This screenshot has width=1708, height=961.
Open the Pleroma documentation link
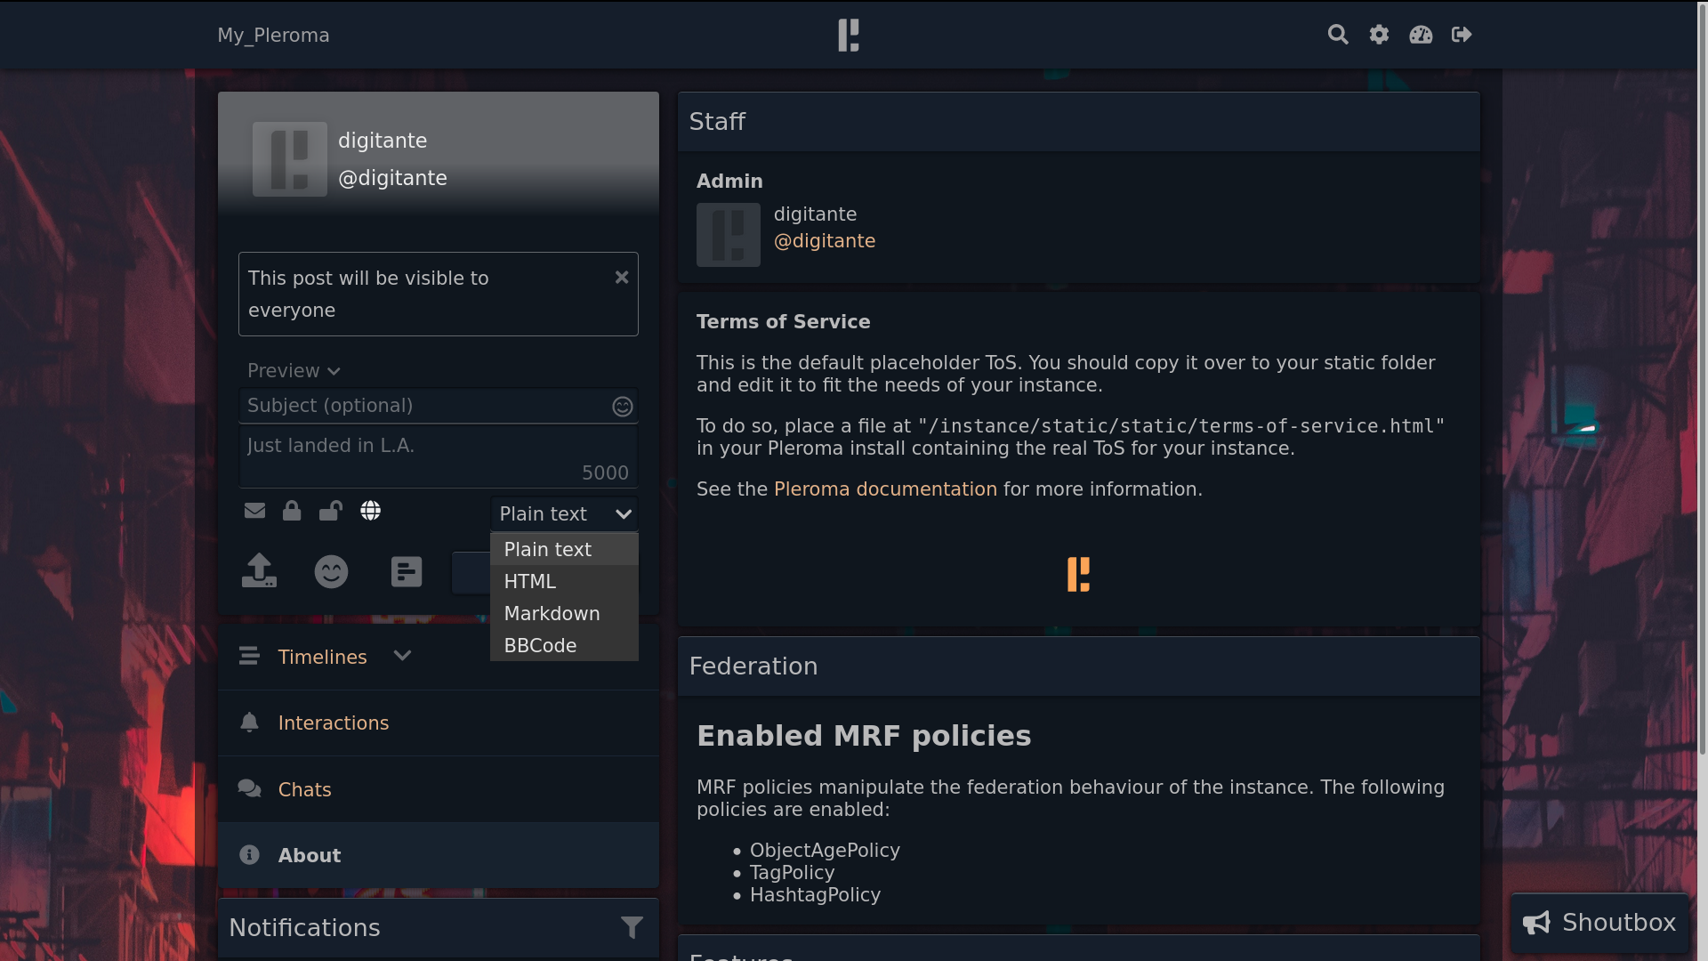(884, 489)
